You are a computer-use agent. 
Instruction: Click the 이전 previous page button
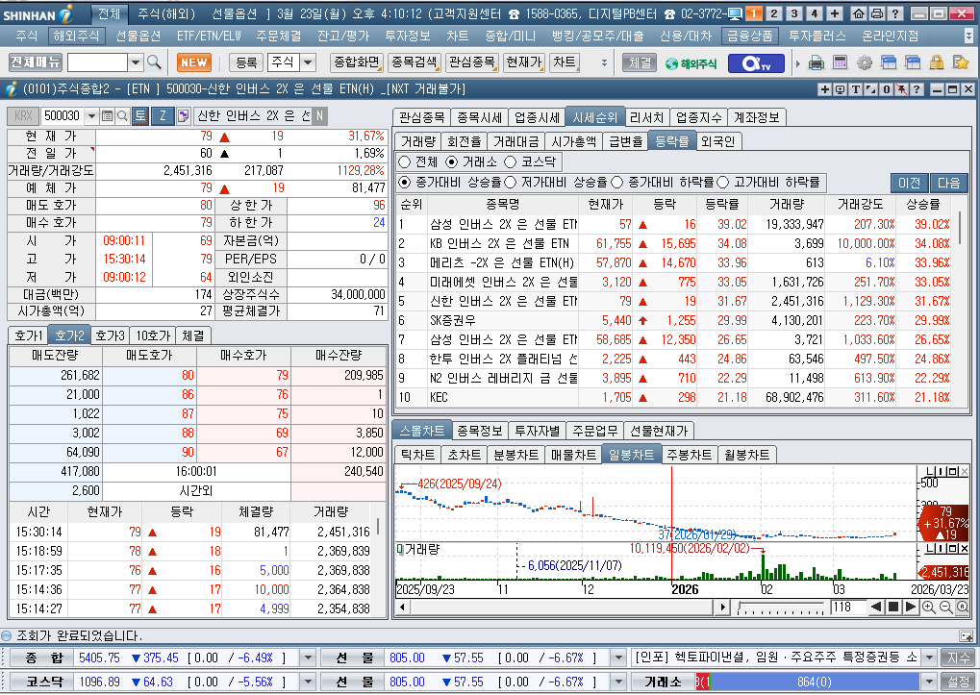pos(909,183)
